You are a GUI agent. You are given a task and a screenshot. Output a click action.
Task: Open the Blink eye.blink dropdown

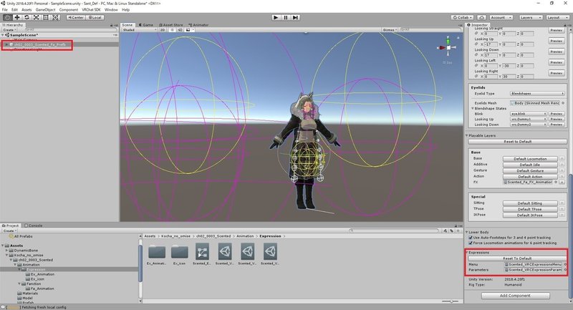point(529,114)
